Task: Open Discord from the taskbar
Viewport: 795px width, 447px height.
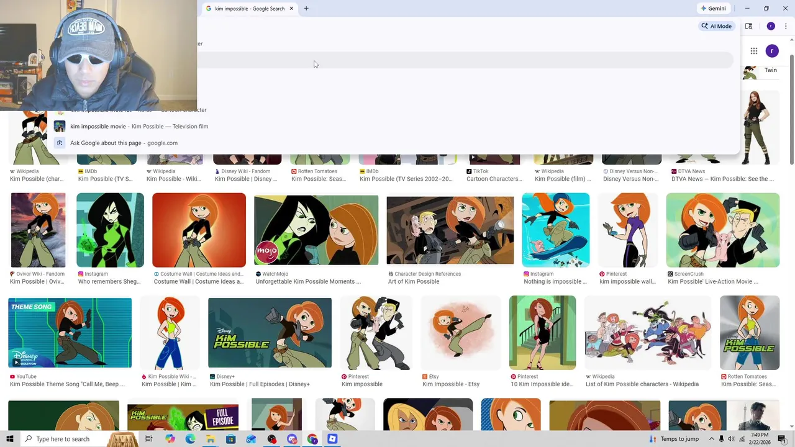Action: (x=292, y=439)
